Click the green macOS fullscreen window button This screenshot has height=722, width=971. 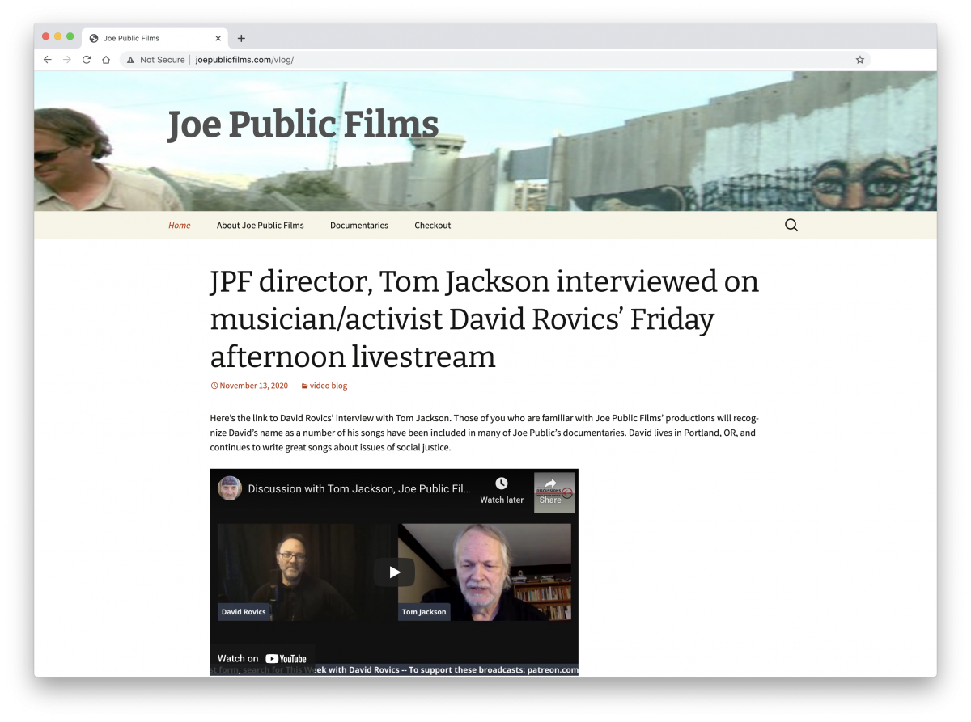[x=70, y=36]
